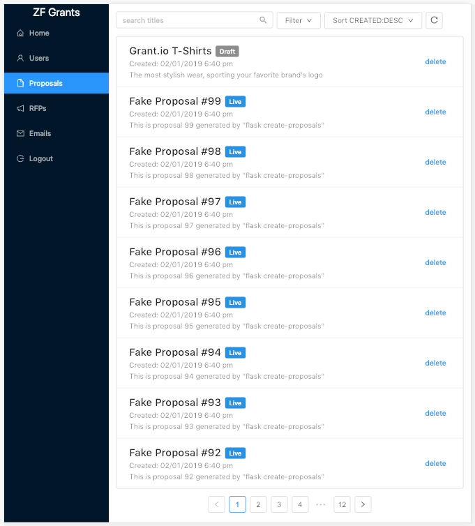Delete the Grant.io T-Shirts proposal
The height and width of the screenshot is (526, 475).
pos(435,61)
